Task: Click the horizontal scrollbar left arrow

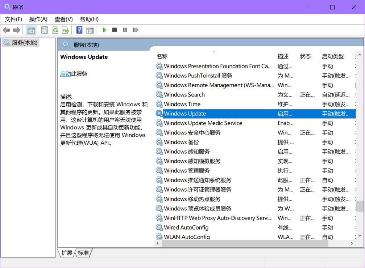Action: 158,243
